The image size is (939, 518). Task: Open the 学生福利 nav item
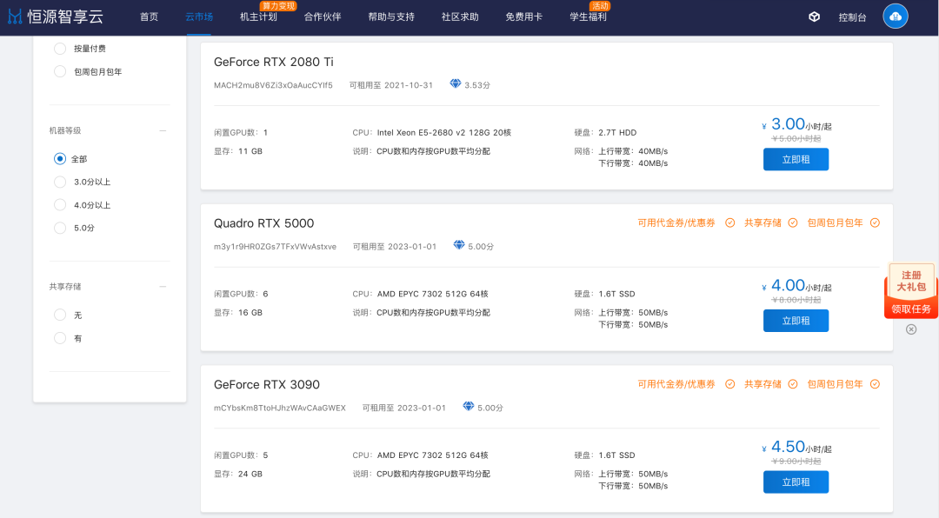[588, 17]
